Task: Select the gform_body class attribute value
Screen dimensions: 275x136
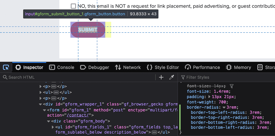Action: tap(93, 121)
